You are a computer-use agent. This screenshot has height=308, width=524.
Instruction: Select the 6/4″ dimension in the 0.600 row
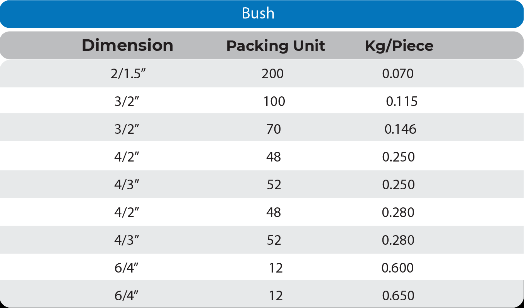[x=127, y=268]
